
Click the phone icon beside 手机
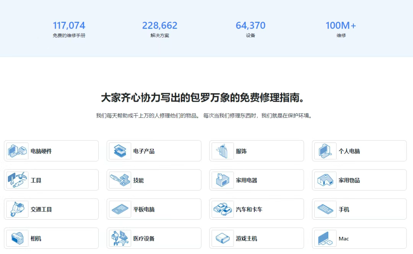[x=325, y=209]
